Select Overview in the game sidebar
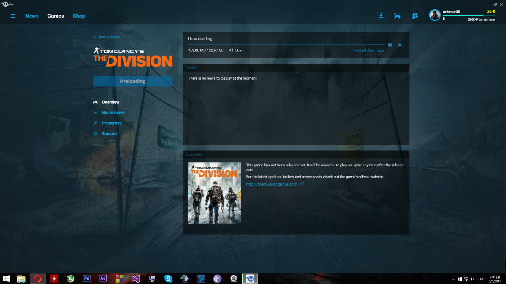This screenshot has width=506, height=284. (110, 102)
